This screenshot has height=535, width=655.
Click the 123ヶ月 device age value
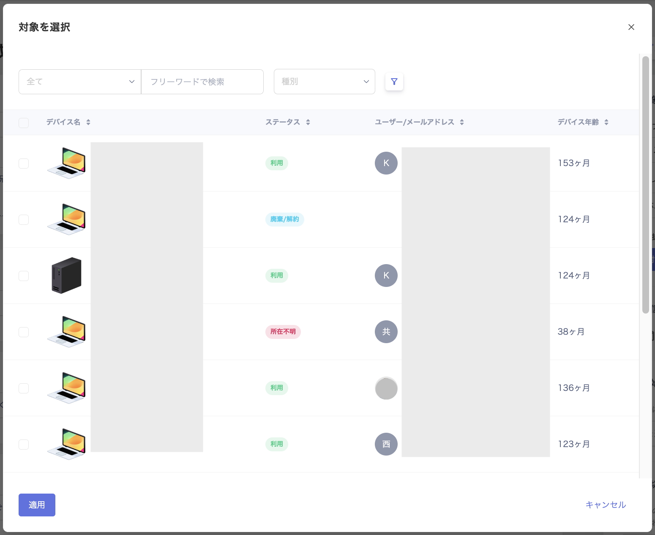574,444
